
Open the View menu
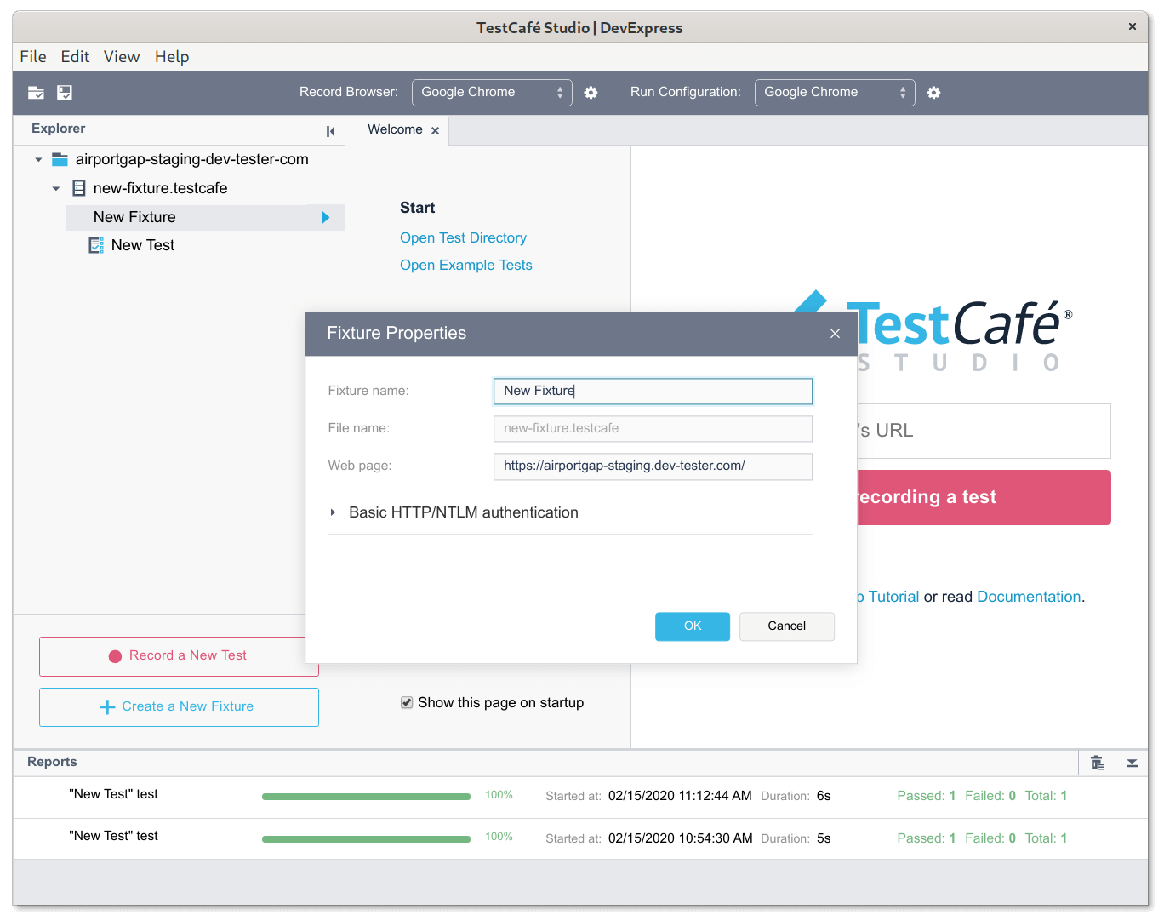coord(122,57)
